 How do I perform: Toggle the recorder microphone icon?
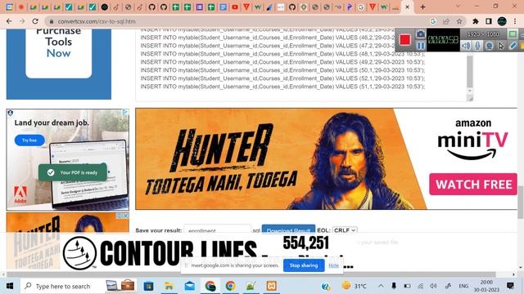pyautogui.click(x=477, y=46)
